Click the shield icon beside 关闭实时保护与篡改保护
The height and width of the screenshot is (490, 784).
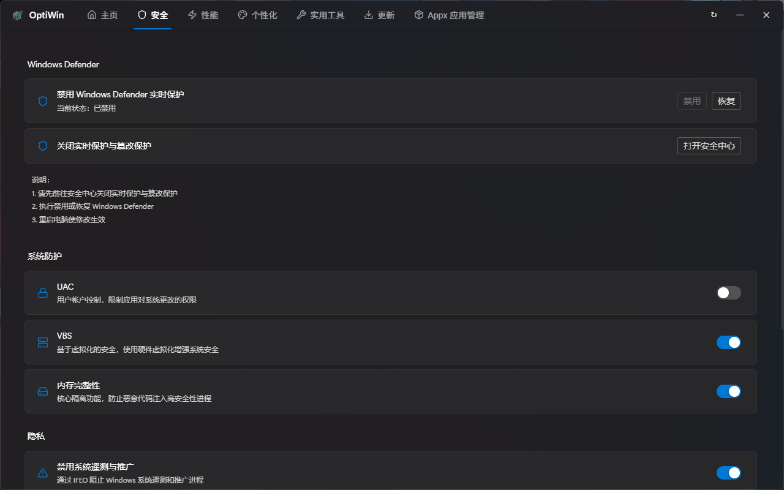pos(43,146)
